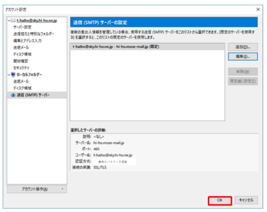This screenshot has width=267, height=212.
Task: Click the SSL/TLS connection security value
Action: click(x=100, y=167)
